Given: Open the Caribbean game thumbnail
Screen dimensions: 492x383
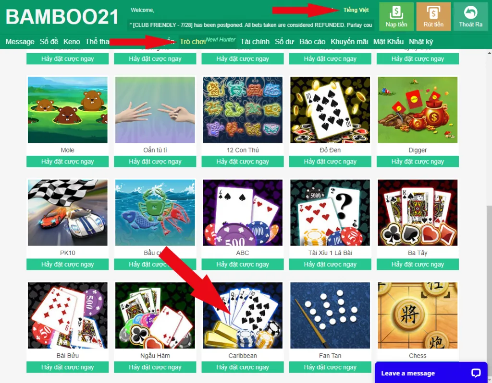Looking at the screenshot, I should tap(243, 315).
